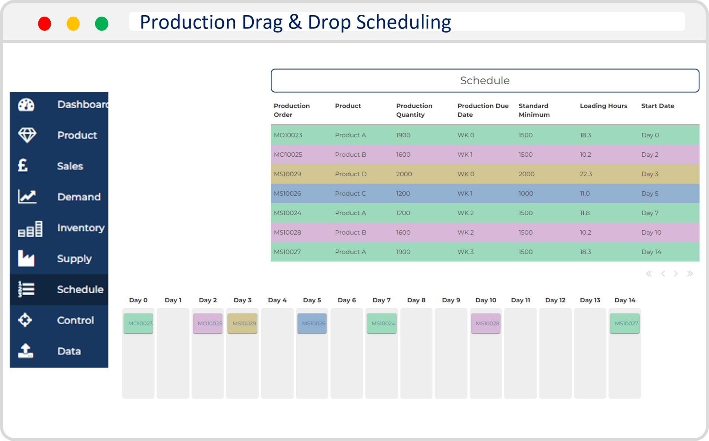709x441 pixels.
Task: Click the Sales pound sign icon
Action: click(x=23, y=166)
